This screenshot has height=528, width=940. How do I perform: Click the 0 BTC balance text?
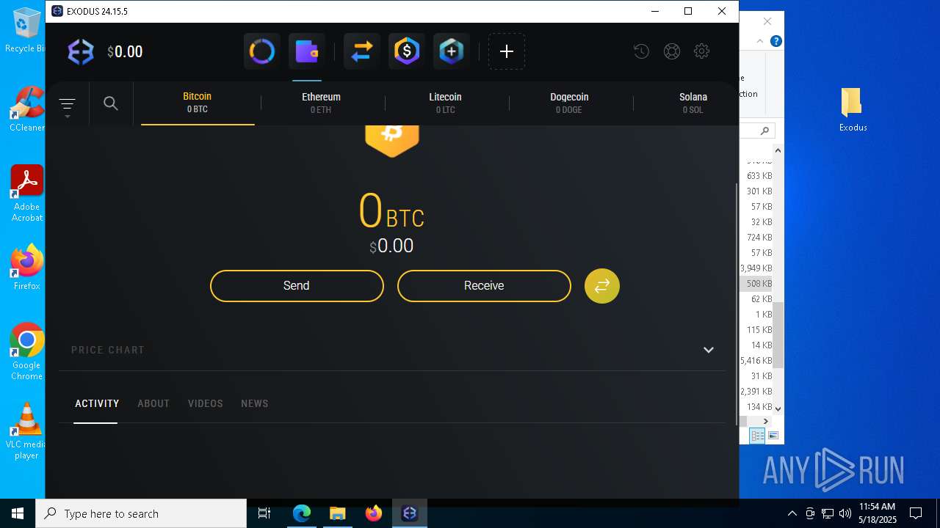(x=391, y=211)
